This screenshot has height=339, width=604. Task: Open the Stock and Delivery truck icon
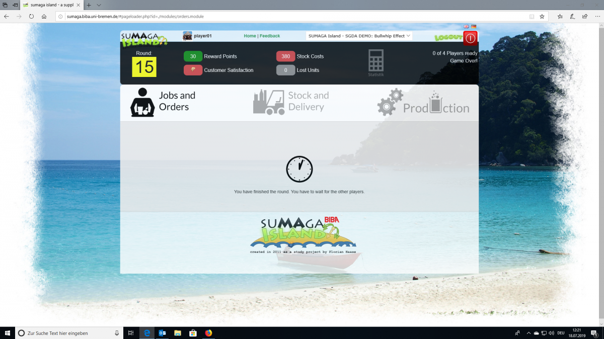[268, 102]
